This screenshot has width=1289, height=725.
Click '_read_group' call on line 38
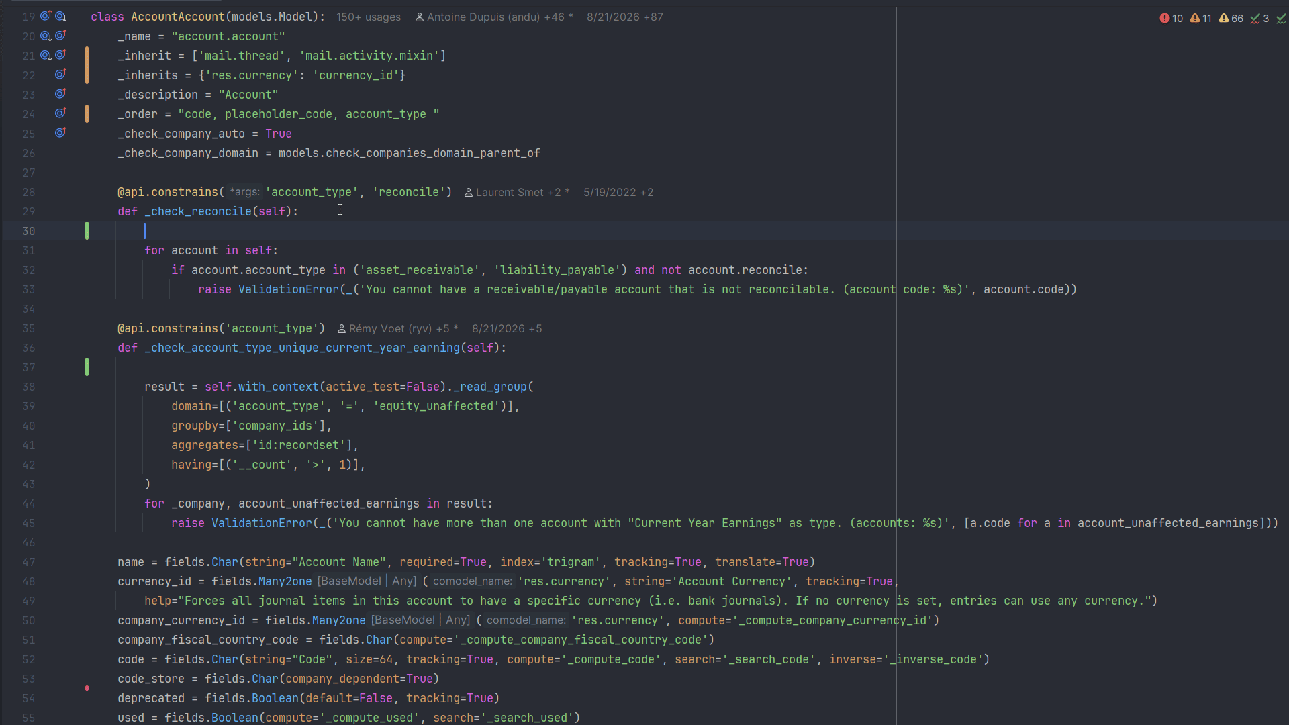(493, 387)
